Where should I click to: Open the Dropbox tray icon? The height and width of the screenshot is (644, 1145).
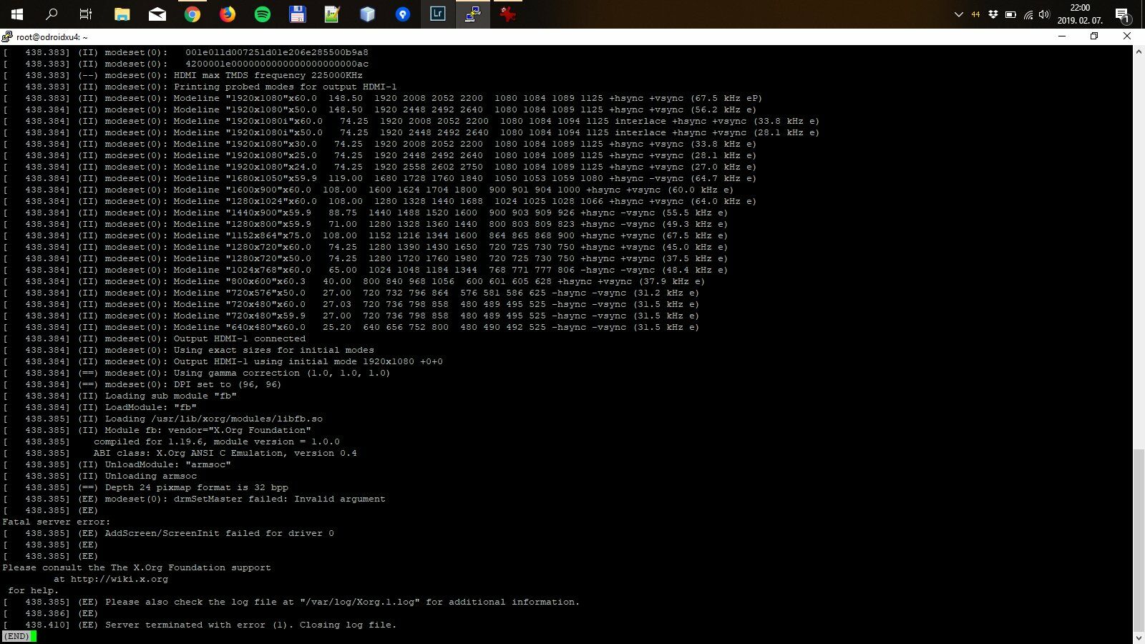coord(993,14)
